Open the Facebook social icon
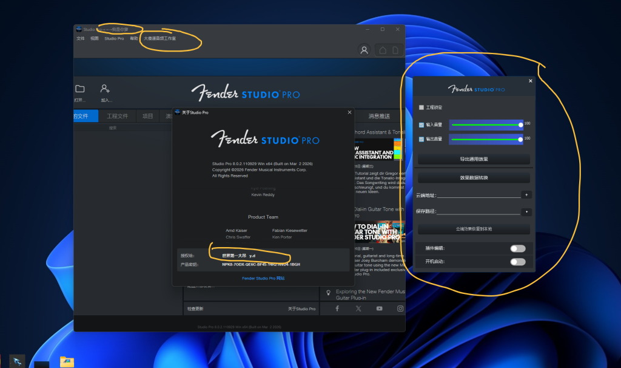The height and width of the screenshot is (368, 621). [337, 308]
